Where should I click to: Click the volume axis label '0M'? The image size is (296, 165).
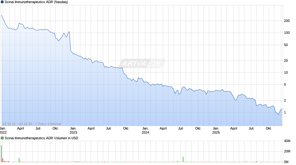point(286,162)
